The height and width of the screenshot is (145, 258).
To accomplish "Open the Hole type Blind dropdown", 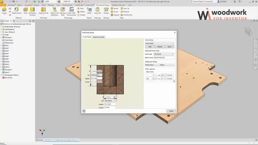I will coord(164,54).
